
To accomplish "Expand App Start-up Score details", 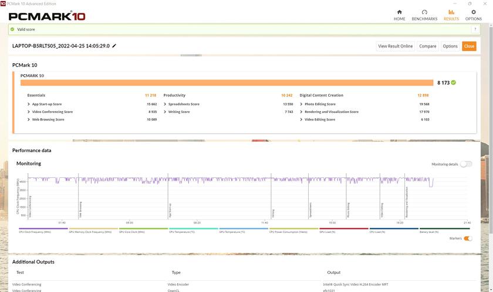I will point(29,104).
